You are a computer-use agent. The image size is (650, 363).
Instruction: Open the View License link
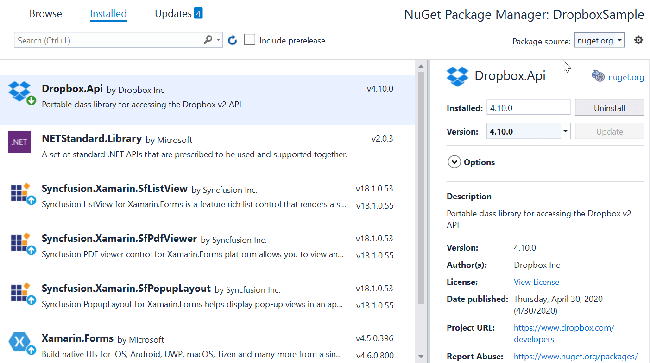[x=536, y=282]
